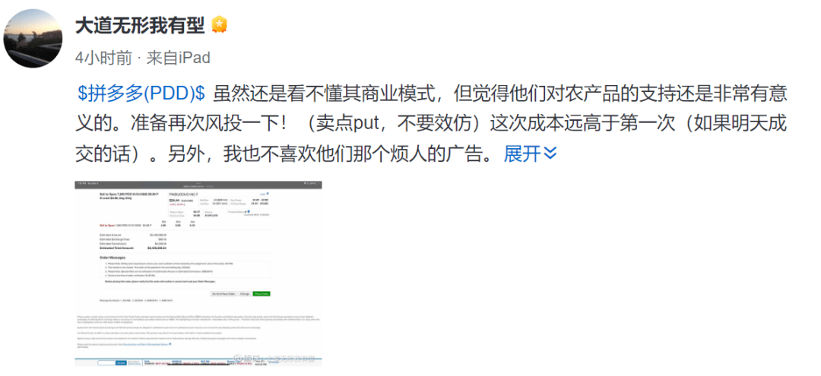Open the attached order screenshot image
The width and height of the screenshot is (821, 376).
(x=198, y=273)
